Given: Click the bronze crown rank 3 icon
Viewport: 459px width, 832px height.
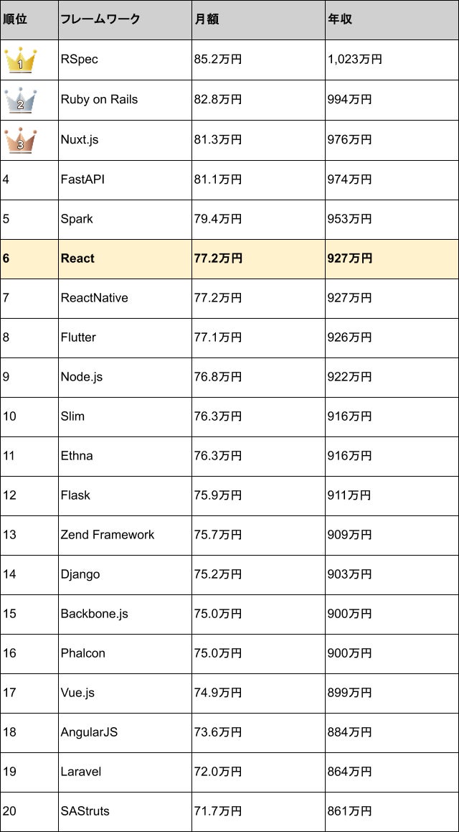Looking at the screenshot, I should (x=21, y=139).
